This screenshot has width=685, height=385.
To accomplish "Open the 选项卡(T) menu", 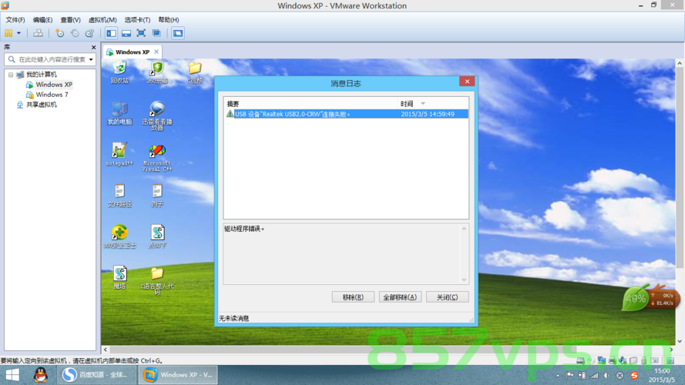I will coord(137,20).
